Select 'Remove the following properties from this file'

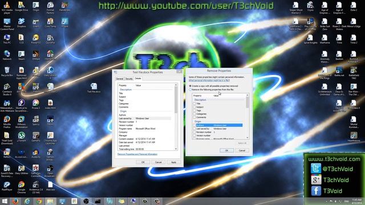pos(212,89)
